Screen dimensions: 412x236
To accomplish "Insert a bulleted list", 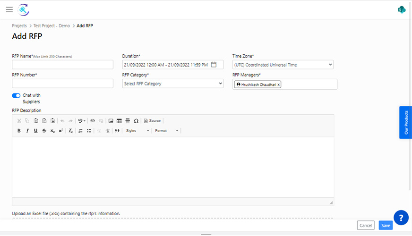I will click(x=89, y=131).
